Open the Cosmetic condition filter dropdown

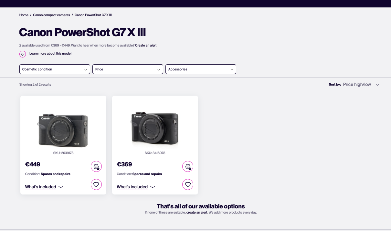(x=55, y=69)
